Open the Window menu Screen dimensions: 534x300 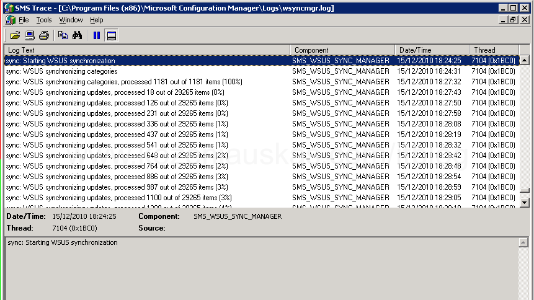(x=71, y=20)
